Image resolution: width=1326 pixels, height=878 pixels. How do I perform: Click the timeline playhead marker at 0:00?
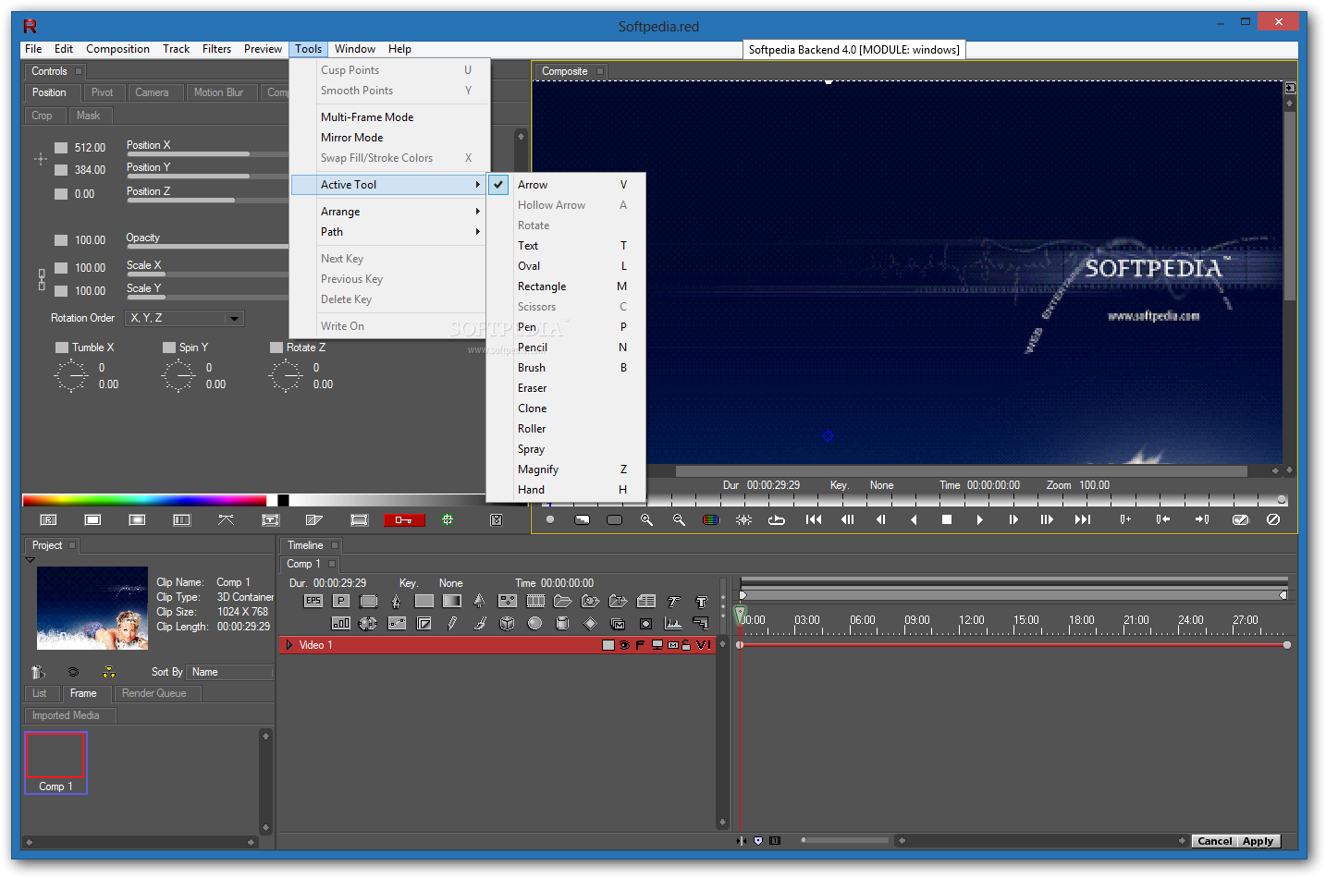tap(740, 615)
